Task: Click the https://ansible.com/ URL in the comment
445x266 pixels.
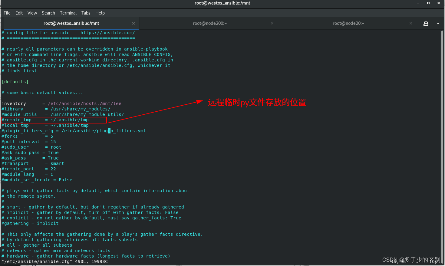Action: [x=107, y=33]
